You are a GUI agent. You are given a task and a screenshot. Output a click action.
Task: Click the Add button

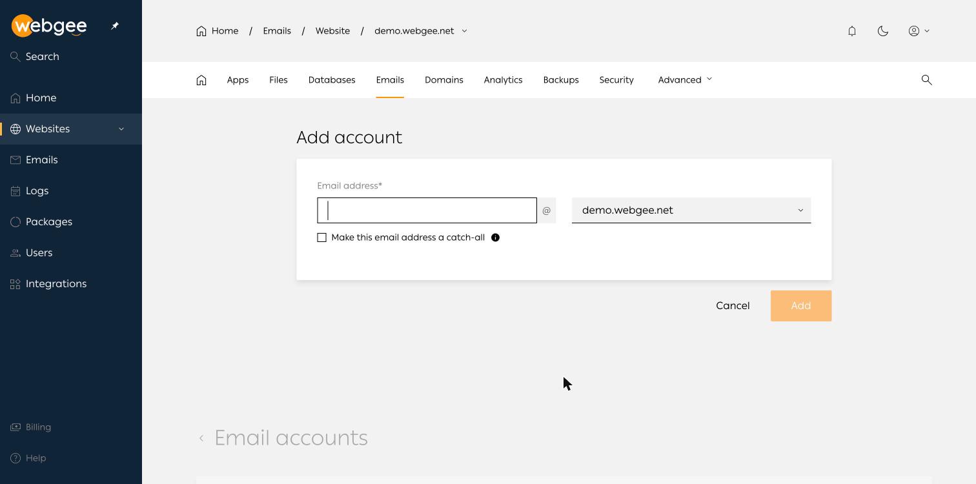pos(801,306)
